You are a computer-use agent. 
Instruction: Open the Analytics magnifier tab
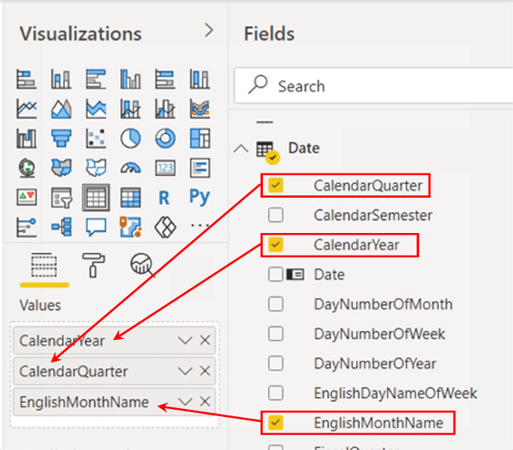click(x=142, y=265)
